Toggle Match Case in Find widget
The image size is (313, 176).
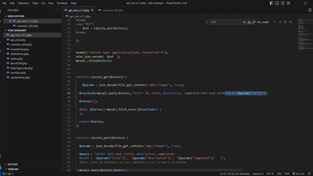245,22
